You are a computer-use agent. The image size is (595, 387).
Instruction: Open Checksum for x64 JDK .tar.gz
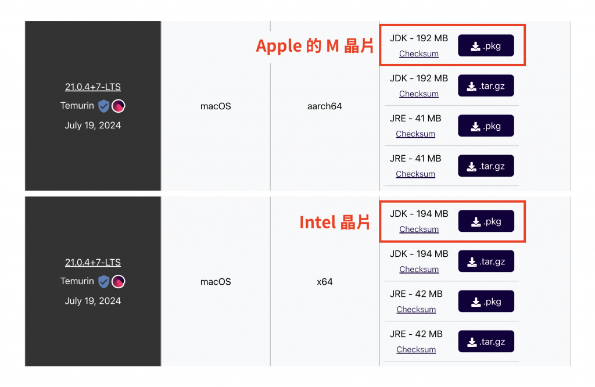click(419, 270)
